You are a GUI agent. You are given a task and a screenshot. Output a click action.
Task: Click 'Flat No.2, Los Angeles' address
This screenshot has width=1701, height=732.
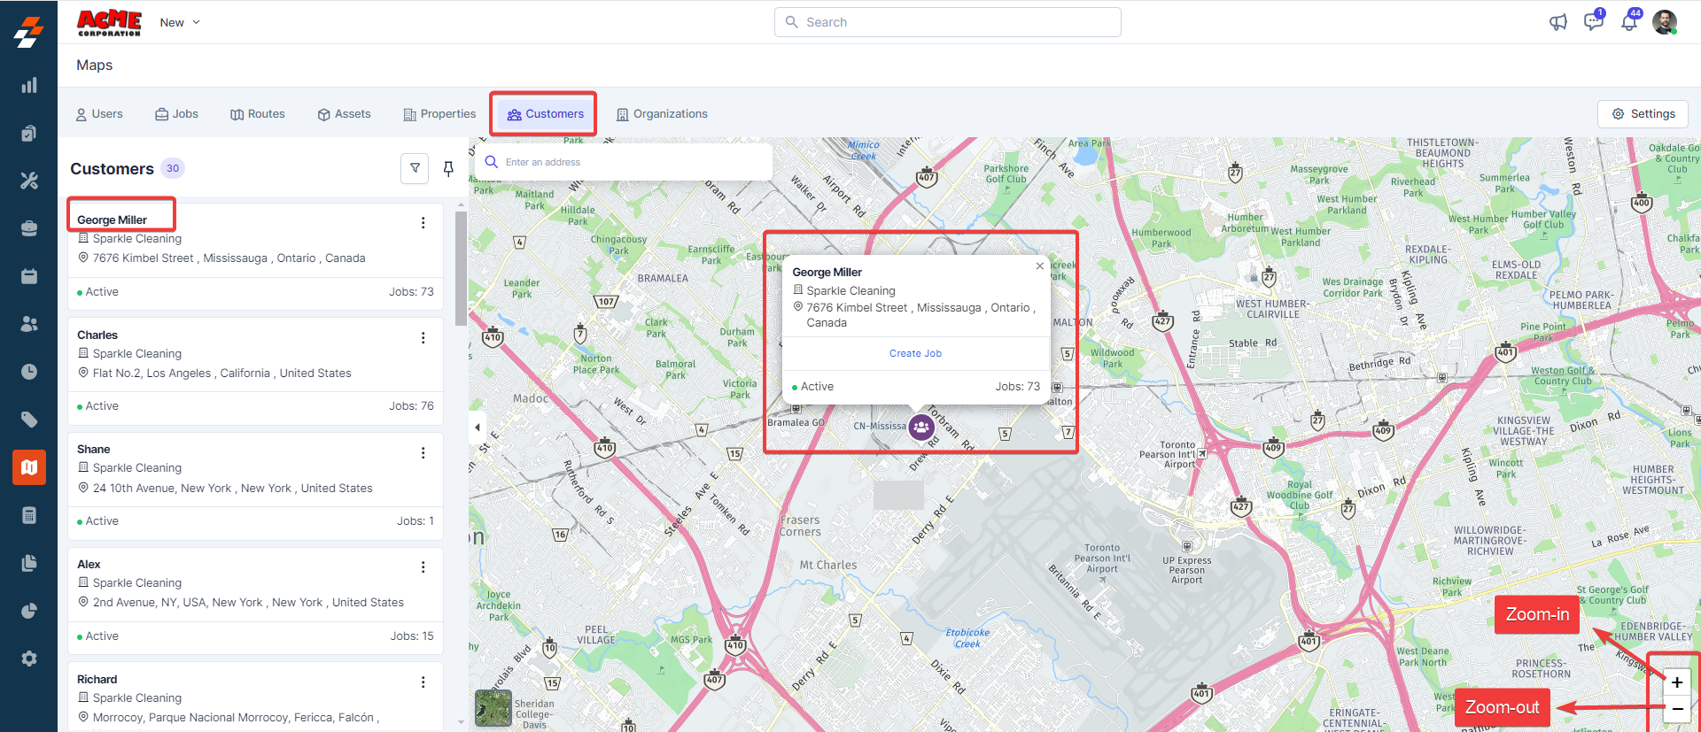point(221,374)
